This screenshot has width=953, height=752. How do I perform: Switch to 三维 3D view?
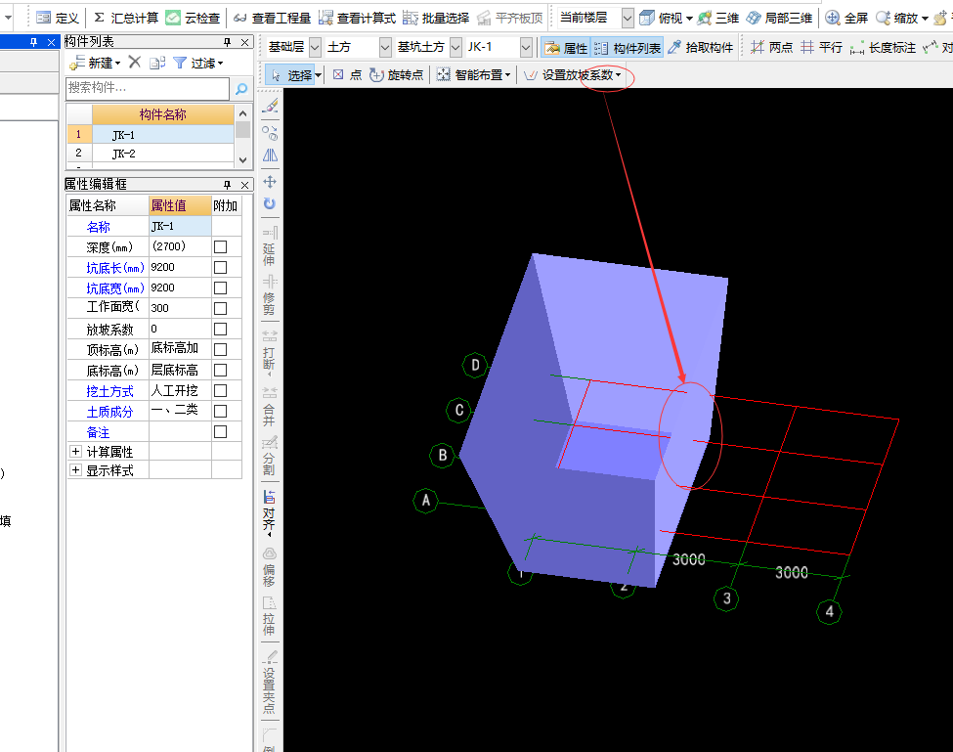(717, 18)
